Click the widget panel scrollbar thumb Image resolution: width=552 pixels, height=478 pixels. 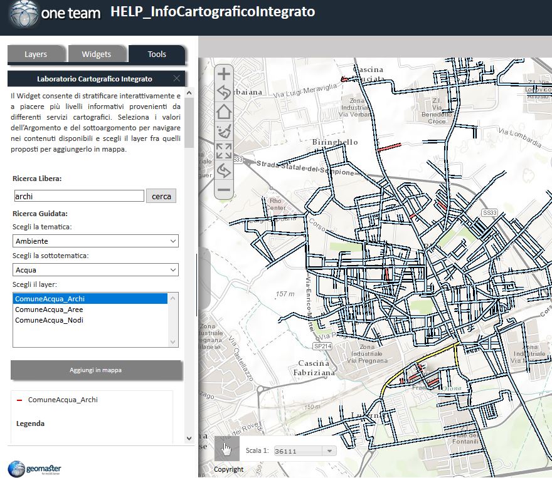tap(189, 123)
